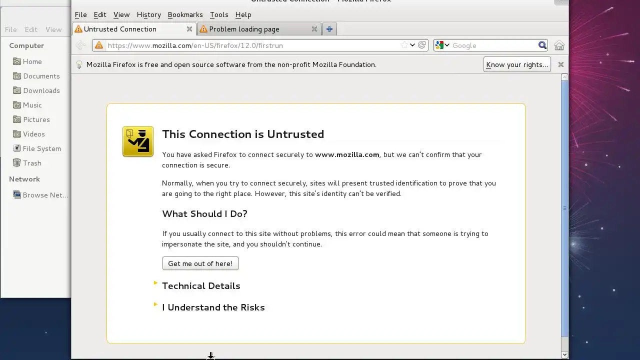Click Know your rights button
640x360 pixels.
[517, 64]
